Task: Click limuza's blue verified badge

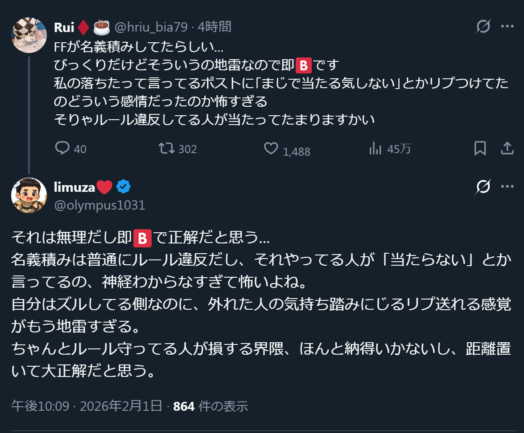Action: (x=124, y=187)
